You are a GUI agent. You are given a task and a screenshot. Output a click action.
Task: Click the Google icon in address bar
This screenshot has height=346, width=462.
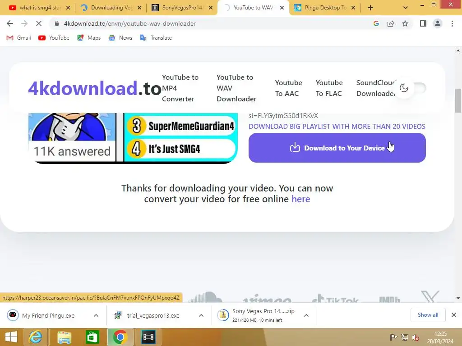376,23
